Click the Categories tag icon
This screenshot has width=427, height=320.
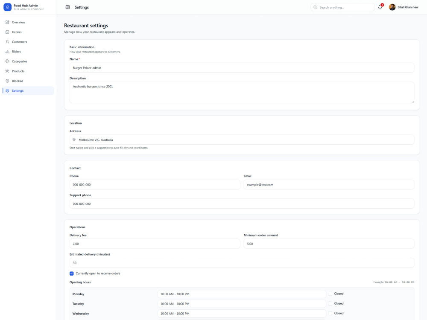point(7,61)
